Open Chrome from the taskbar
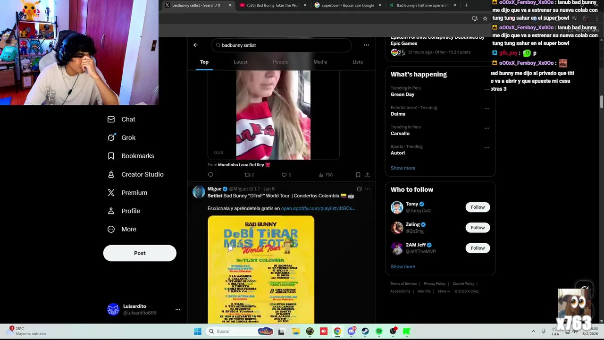 pyautogui.click(x=337, y=331)
